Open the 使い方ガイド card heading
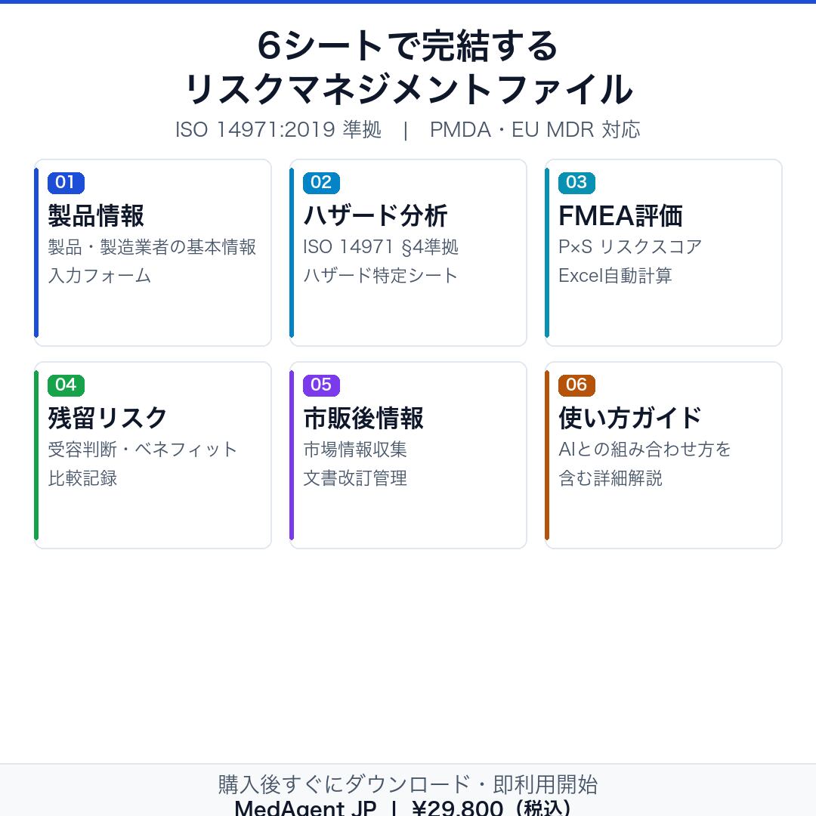 [631, 419]
